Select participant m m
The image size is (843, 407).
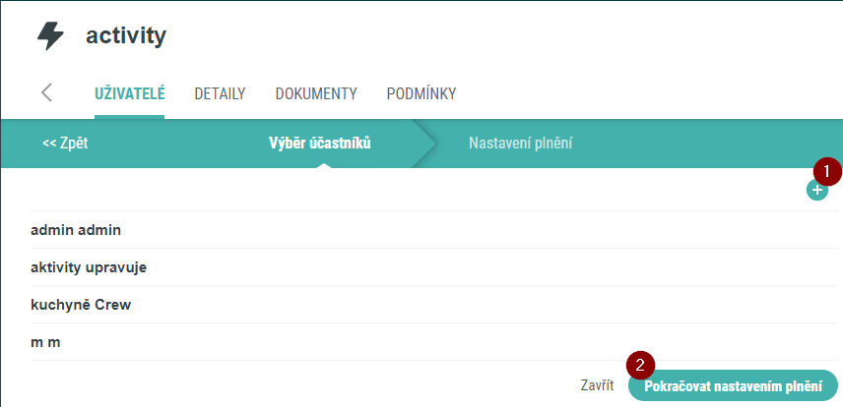pyautogui.click(x=434, y=341)
